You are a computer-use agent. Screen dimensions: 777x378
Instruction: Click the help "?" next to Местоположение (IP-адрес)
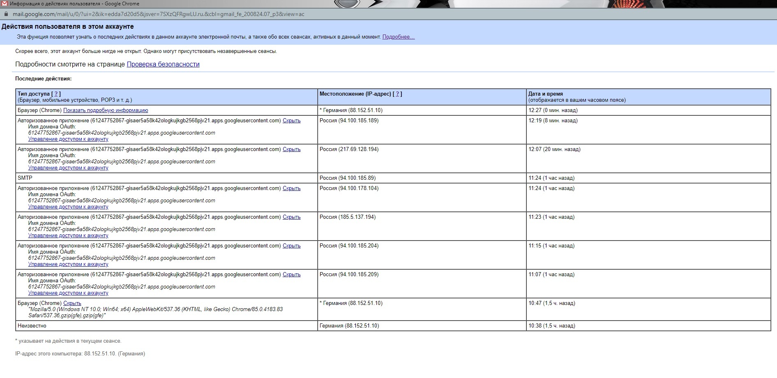pos(397,94)
